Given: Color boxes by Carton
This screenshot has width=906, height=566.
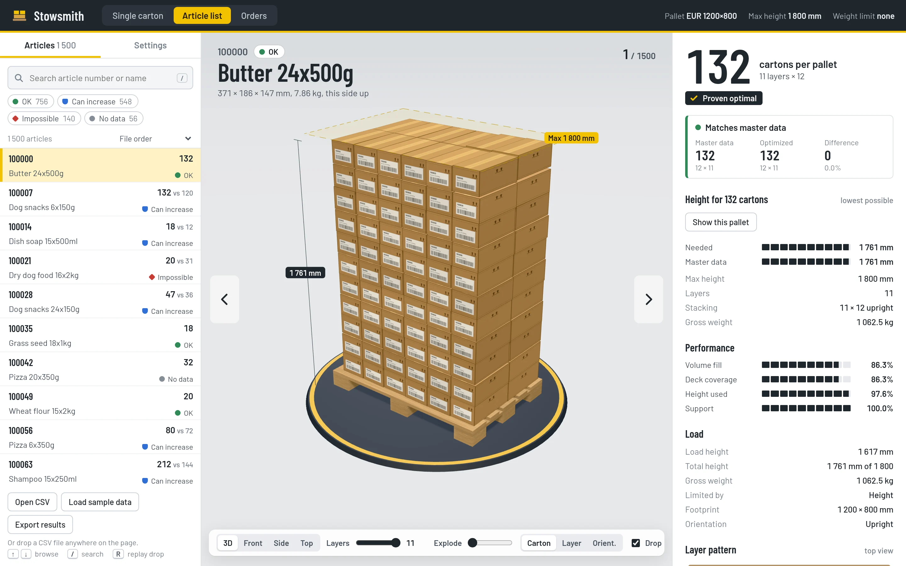Looking at the screenshot, I should click(x=539, y=543).
